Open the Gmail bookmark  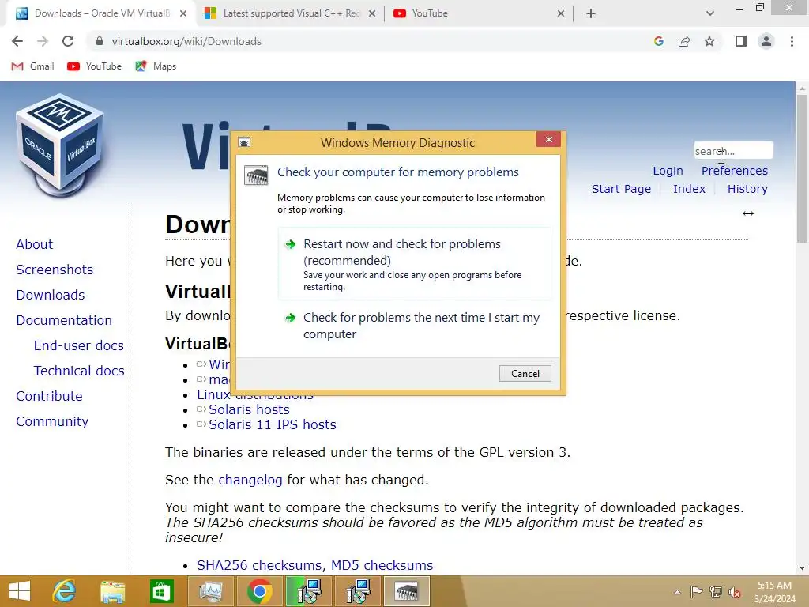(x=32, y=66)
